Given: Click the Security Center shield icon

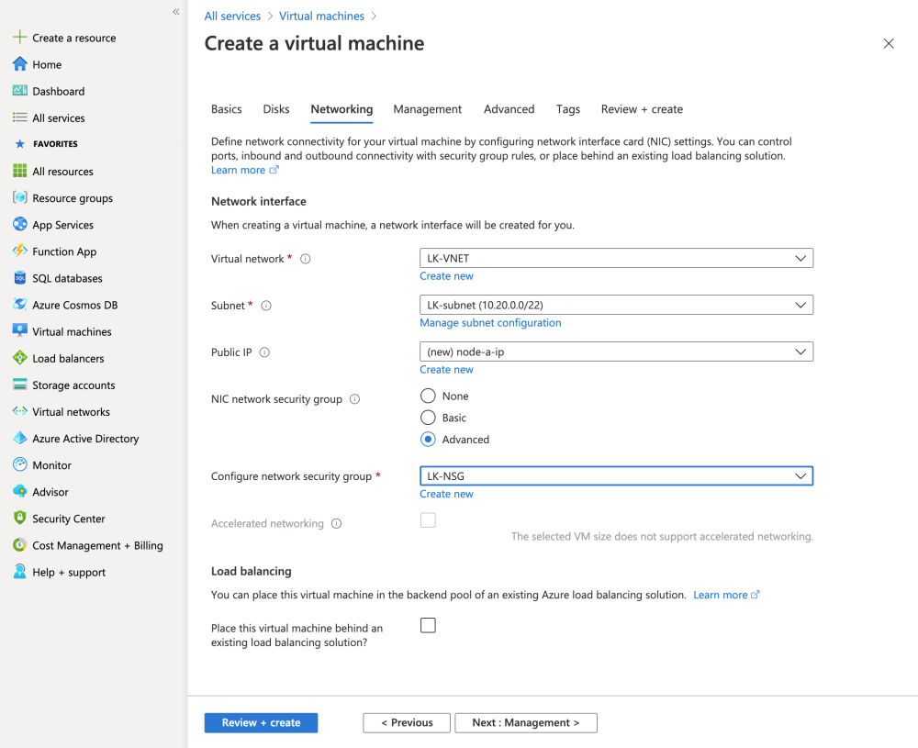Looking at the screenshot, I should (19, 519).
